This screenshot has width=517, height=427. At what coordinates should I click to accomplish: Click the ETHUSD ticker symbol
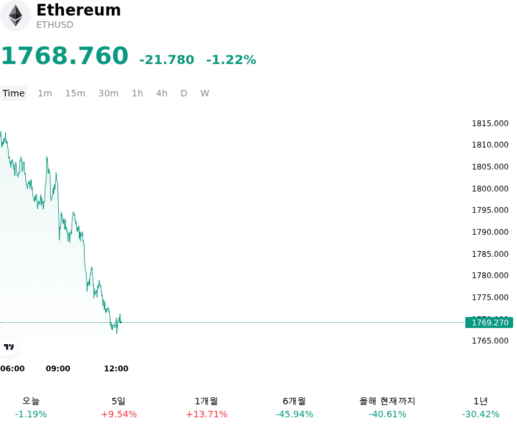click(x=55, y=25)
